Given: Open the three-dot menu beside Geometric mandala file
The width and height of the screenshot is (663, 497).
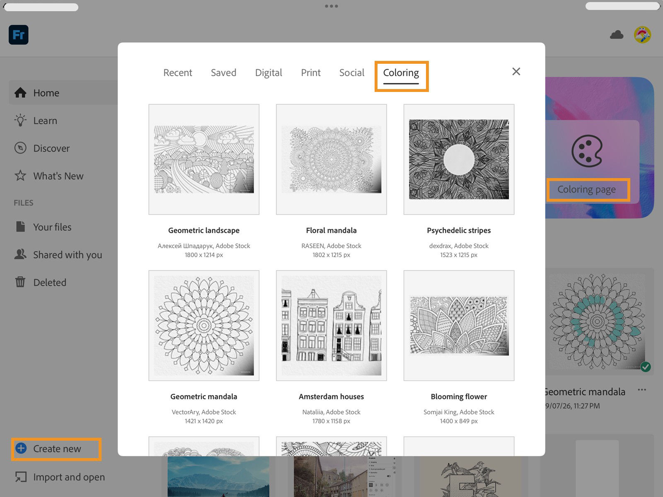Looking at the screenshot, I should click(642, 390).
